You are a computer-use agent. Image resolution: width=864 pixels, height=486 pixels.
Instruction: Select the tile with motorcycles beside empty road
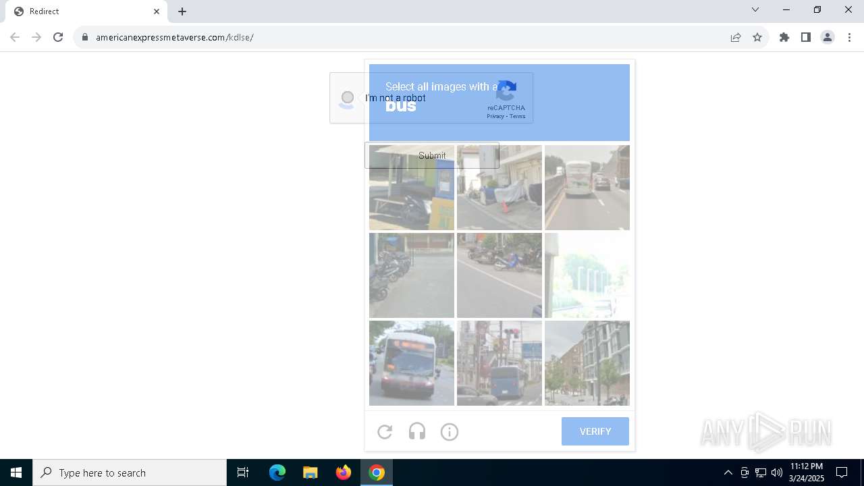point(500,275)
